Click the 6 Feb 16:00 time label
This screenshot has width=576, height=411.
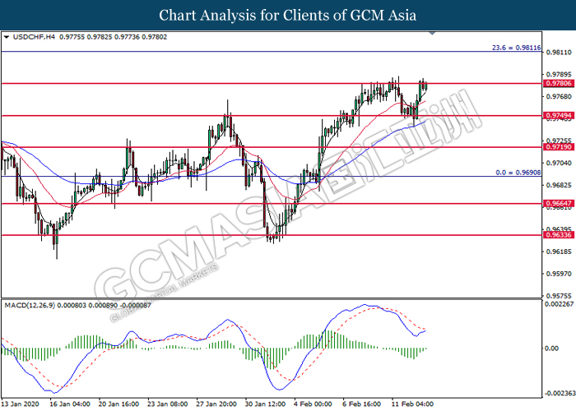(x=363, y=404)
